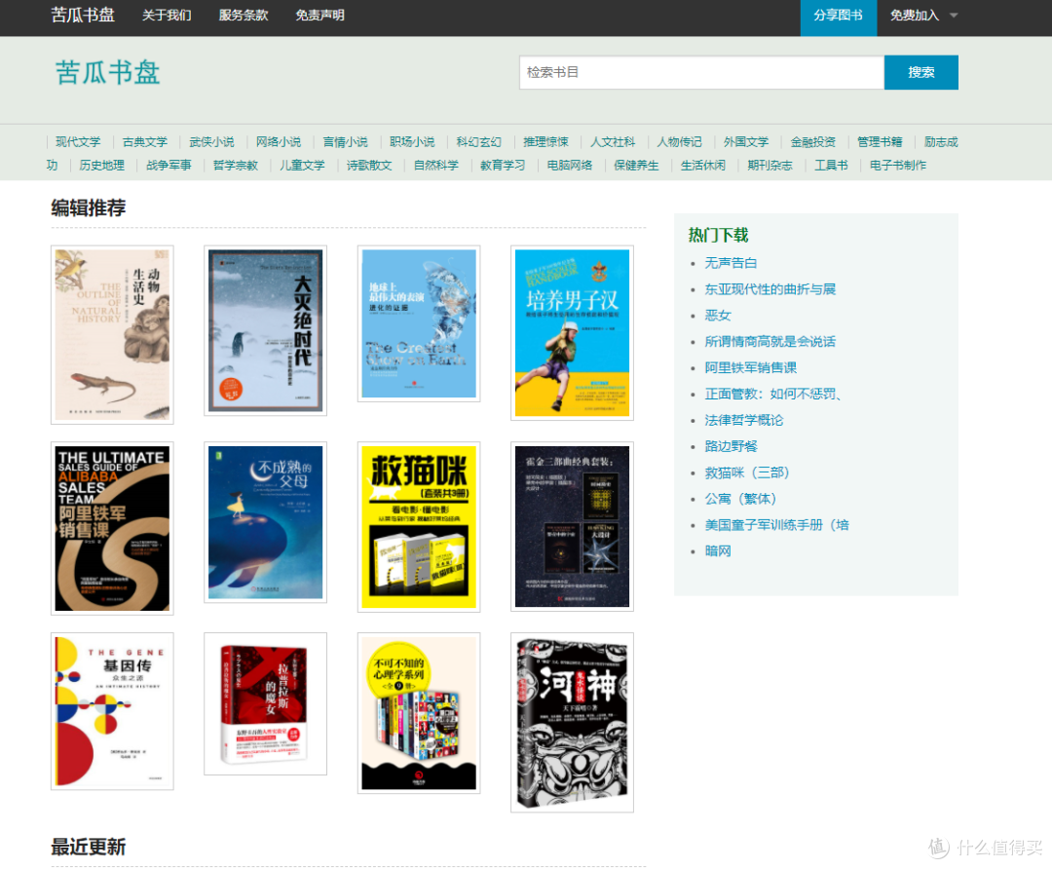Browse the 电子书制作 category
This screenshot has height=869, width=1052.
(x=898, y=165)
